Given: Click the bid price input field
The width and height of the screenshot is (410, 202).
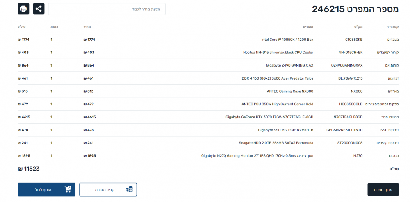Looking at the screenshot, I should pyautogui.click(x=107, y=9).
